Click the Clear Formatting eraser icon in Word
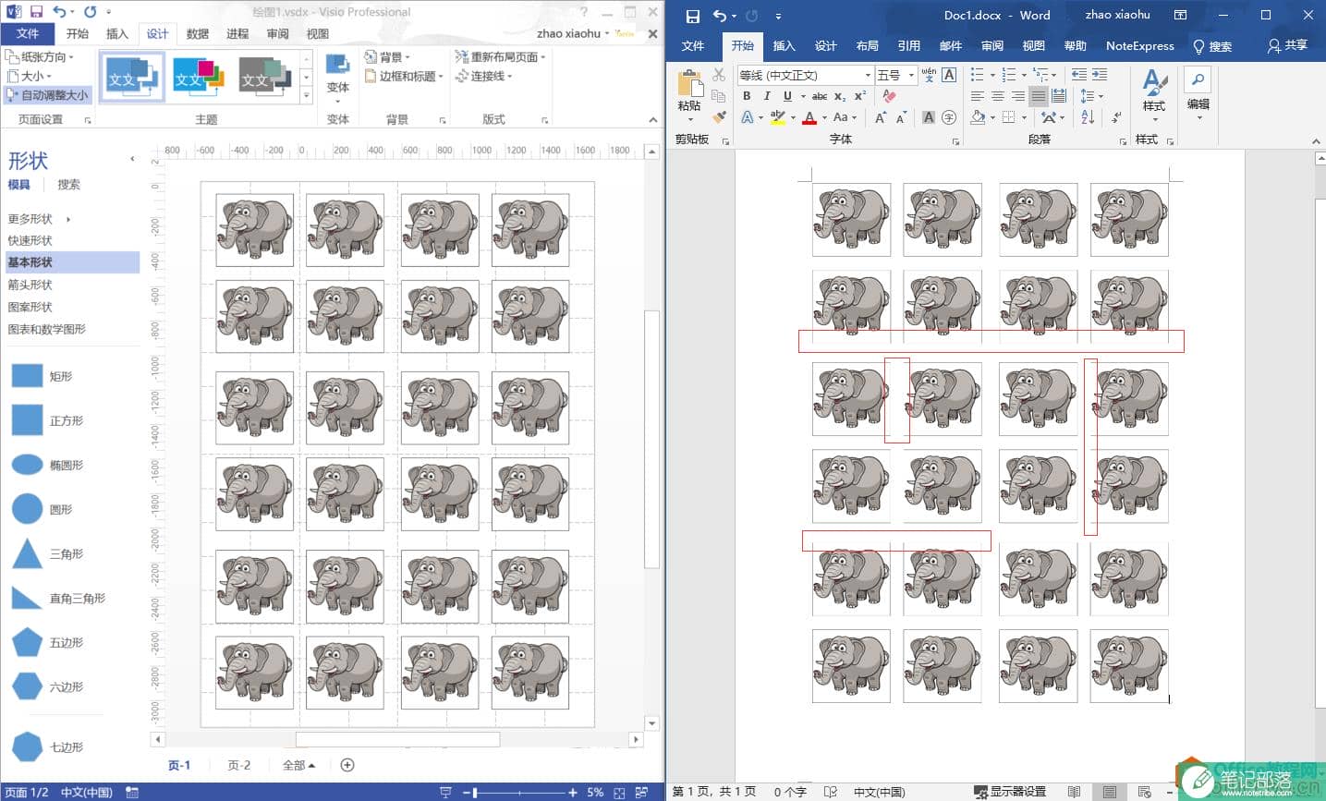The height and width of the screenshot is (801, 1326). pyautogui.click(x=890, y=95)
